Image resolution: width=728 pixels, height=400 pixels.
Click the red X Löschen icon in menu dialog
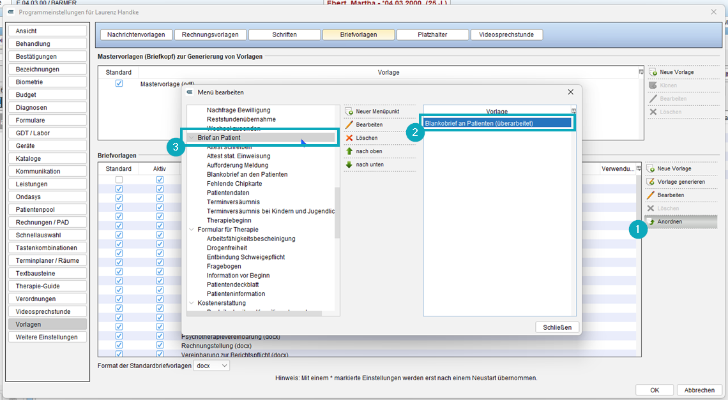[x=349, y=138]
